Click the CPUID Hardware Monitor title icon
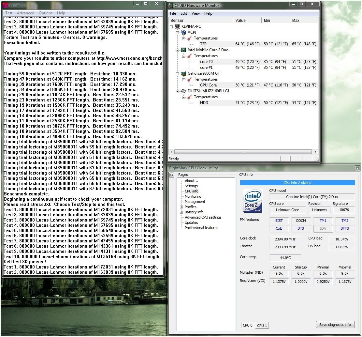This screenshot has width=362, height=337. click(x=171, y=5)
